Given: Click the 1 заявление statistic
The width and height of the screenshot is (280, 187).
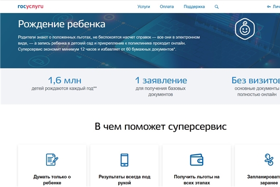Looking at the screenshot, I should point(161,80).
